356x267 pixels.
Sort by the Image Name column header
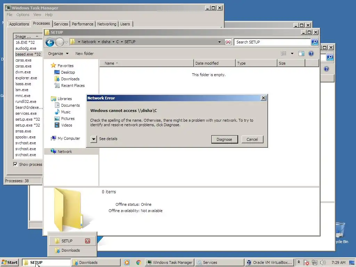pos(28,36)
